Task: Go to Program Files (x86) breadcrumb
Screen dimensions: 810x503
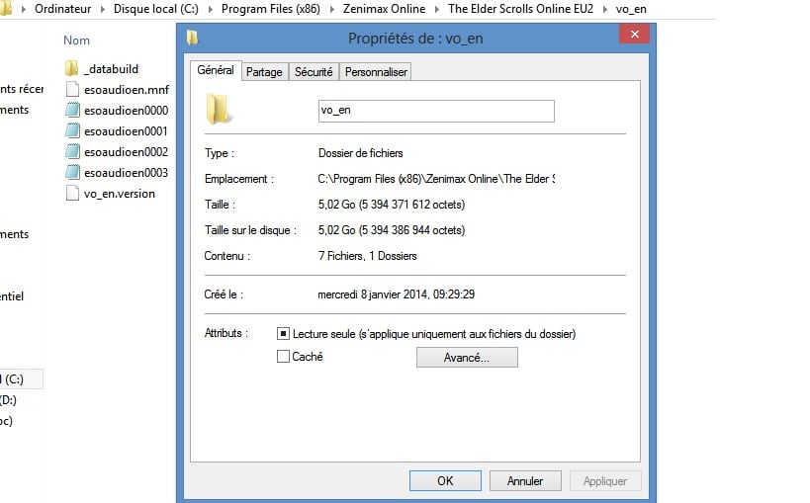Action: pos(271,9)
